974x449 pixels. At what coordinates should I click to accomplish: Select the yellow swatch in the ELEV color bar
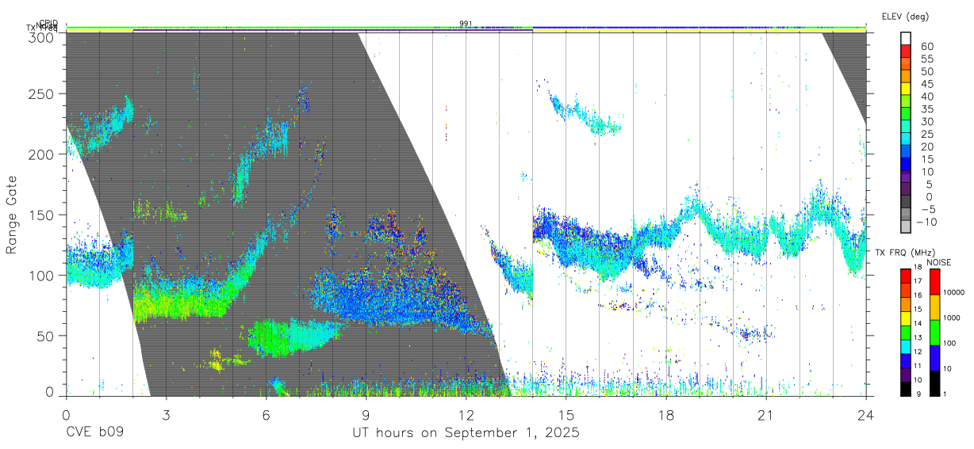(x=906, y=89)
